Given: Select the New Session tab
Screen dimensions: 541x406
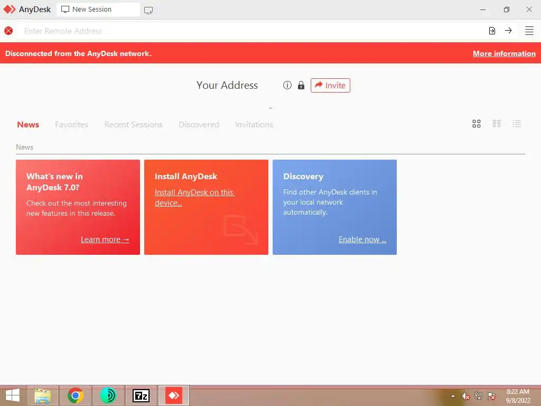Looking at the screenshot, I should pyautogui.click(x=98, y=10).
